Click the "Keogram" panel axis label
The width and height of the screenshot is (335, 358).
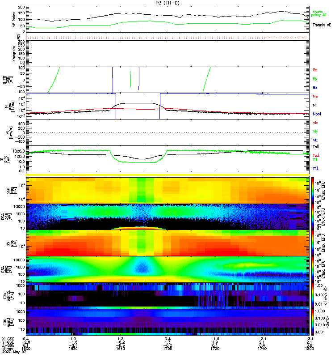14,53
